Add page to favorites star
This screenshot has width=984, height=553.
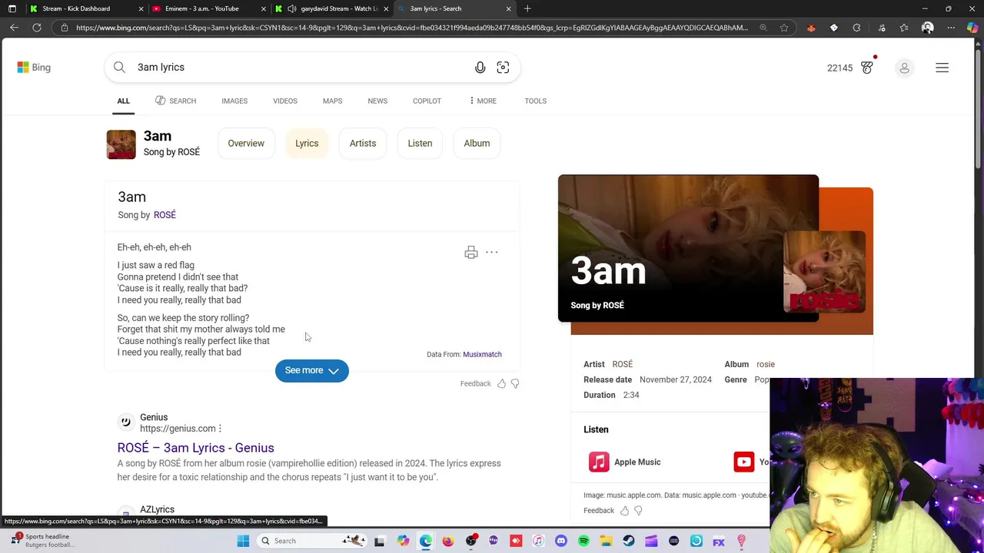pos(784,28)
